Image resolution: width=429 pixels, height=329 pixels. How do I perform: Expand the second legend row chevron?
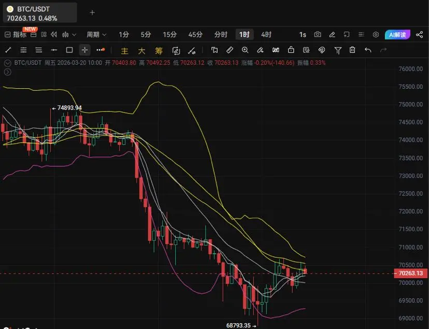point(8,72)
